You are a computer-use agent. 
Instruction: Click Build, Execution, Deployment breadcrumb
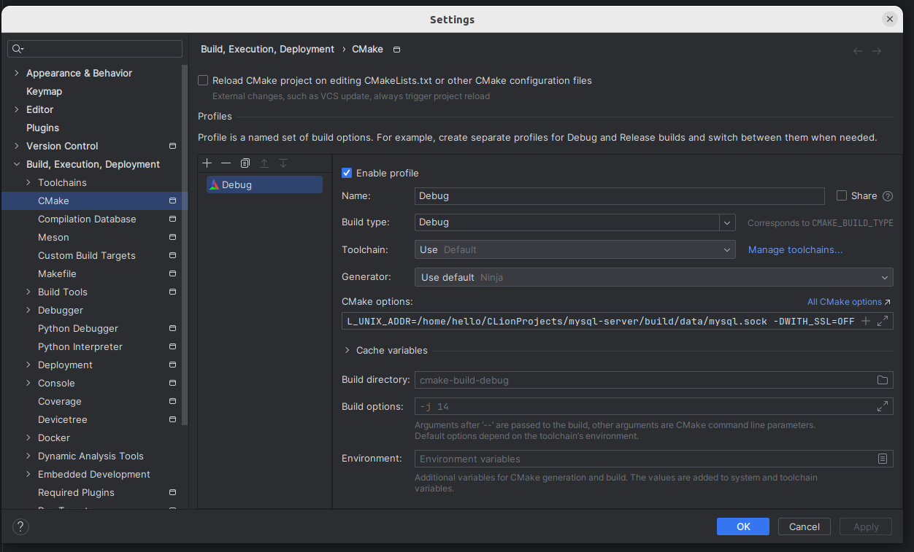267,50
